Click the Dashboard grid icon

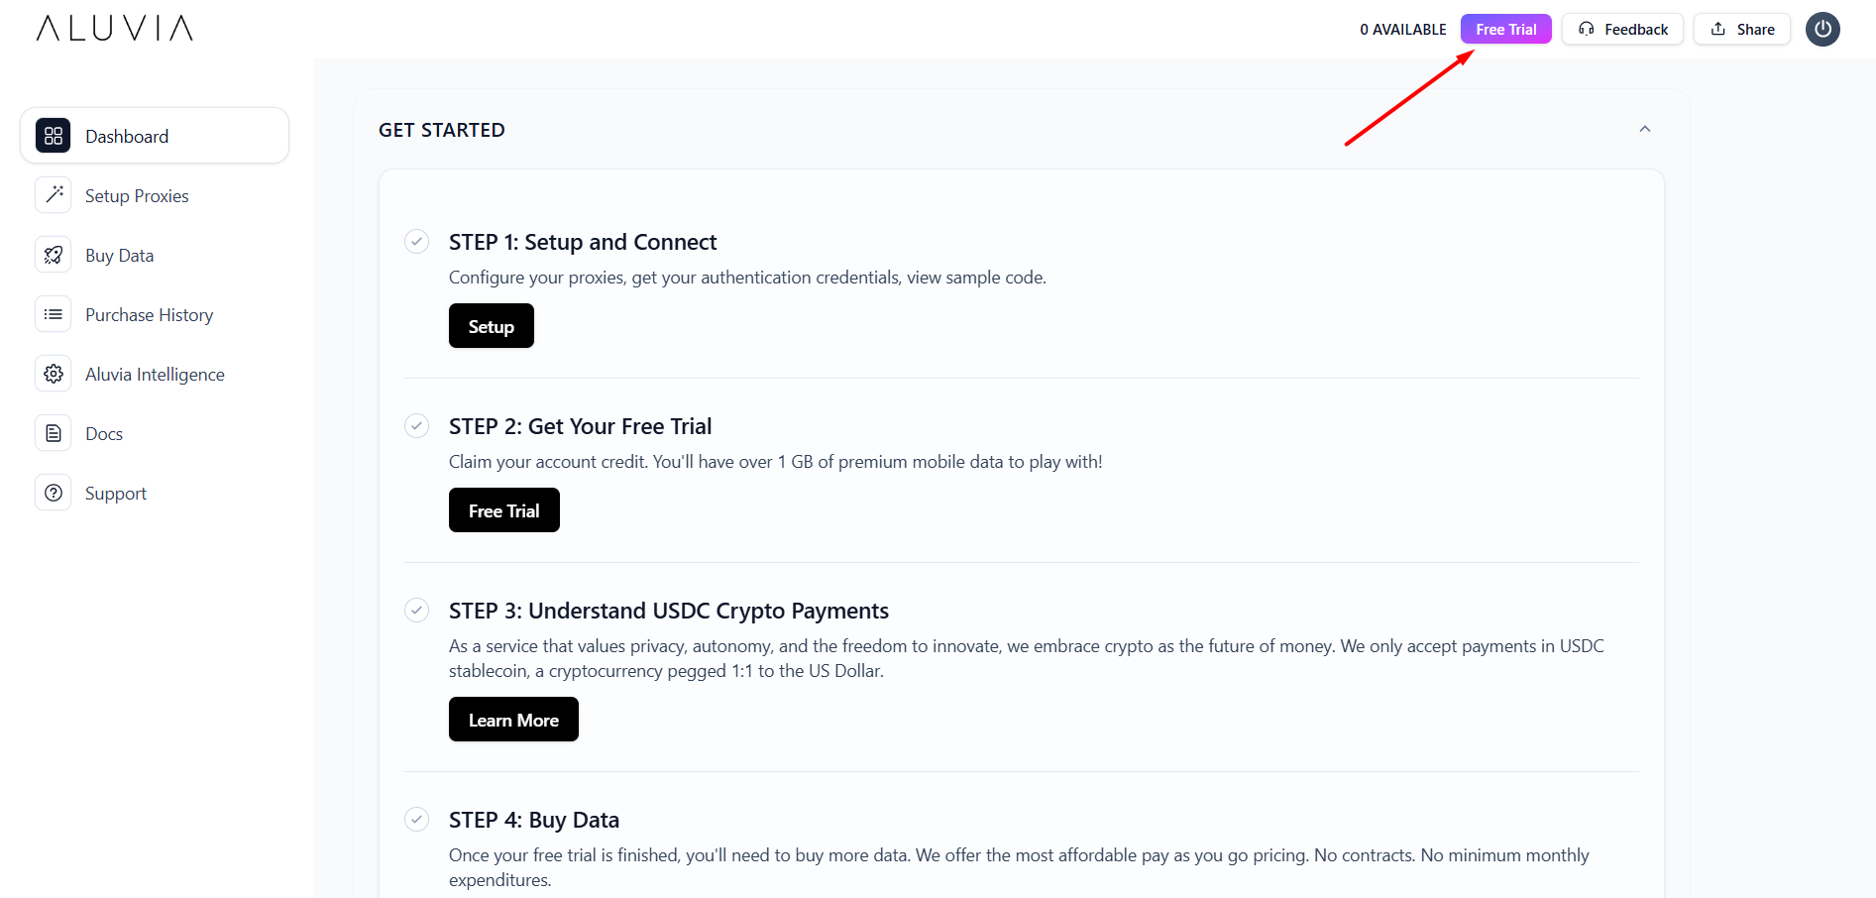(x=54, y=136)
